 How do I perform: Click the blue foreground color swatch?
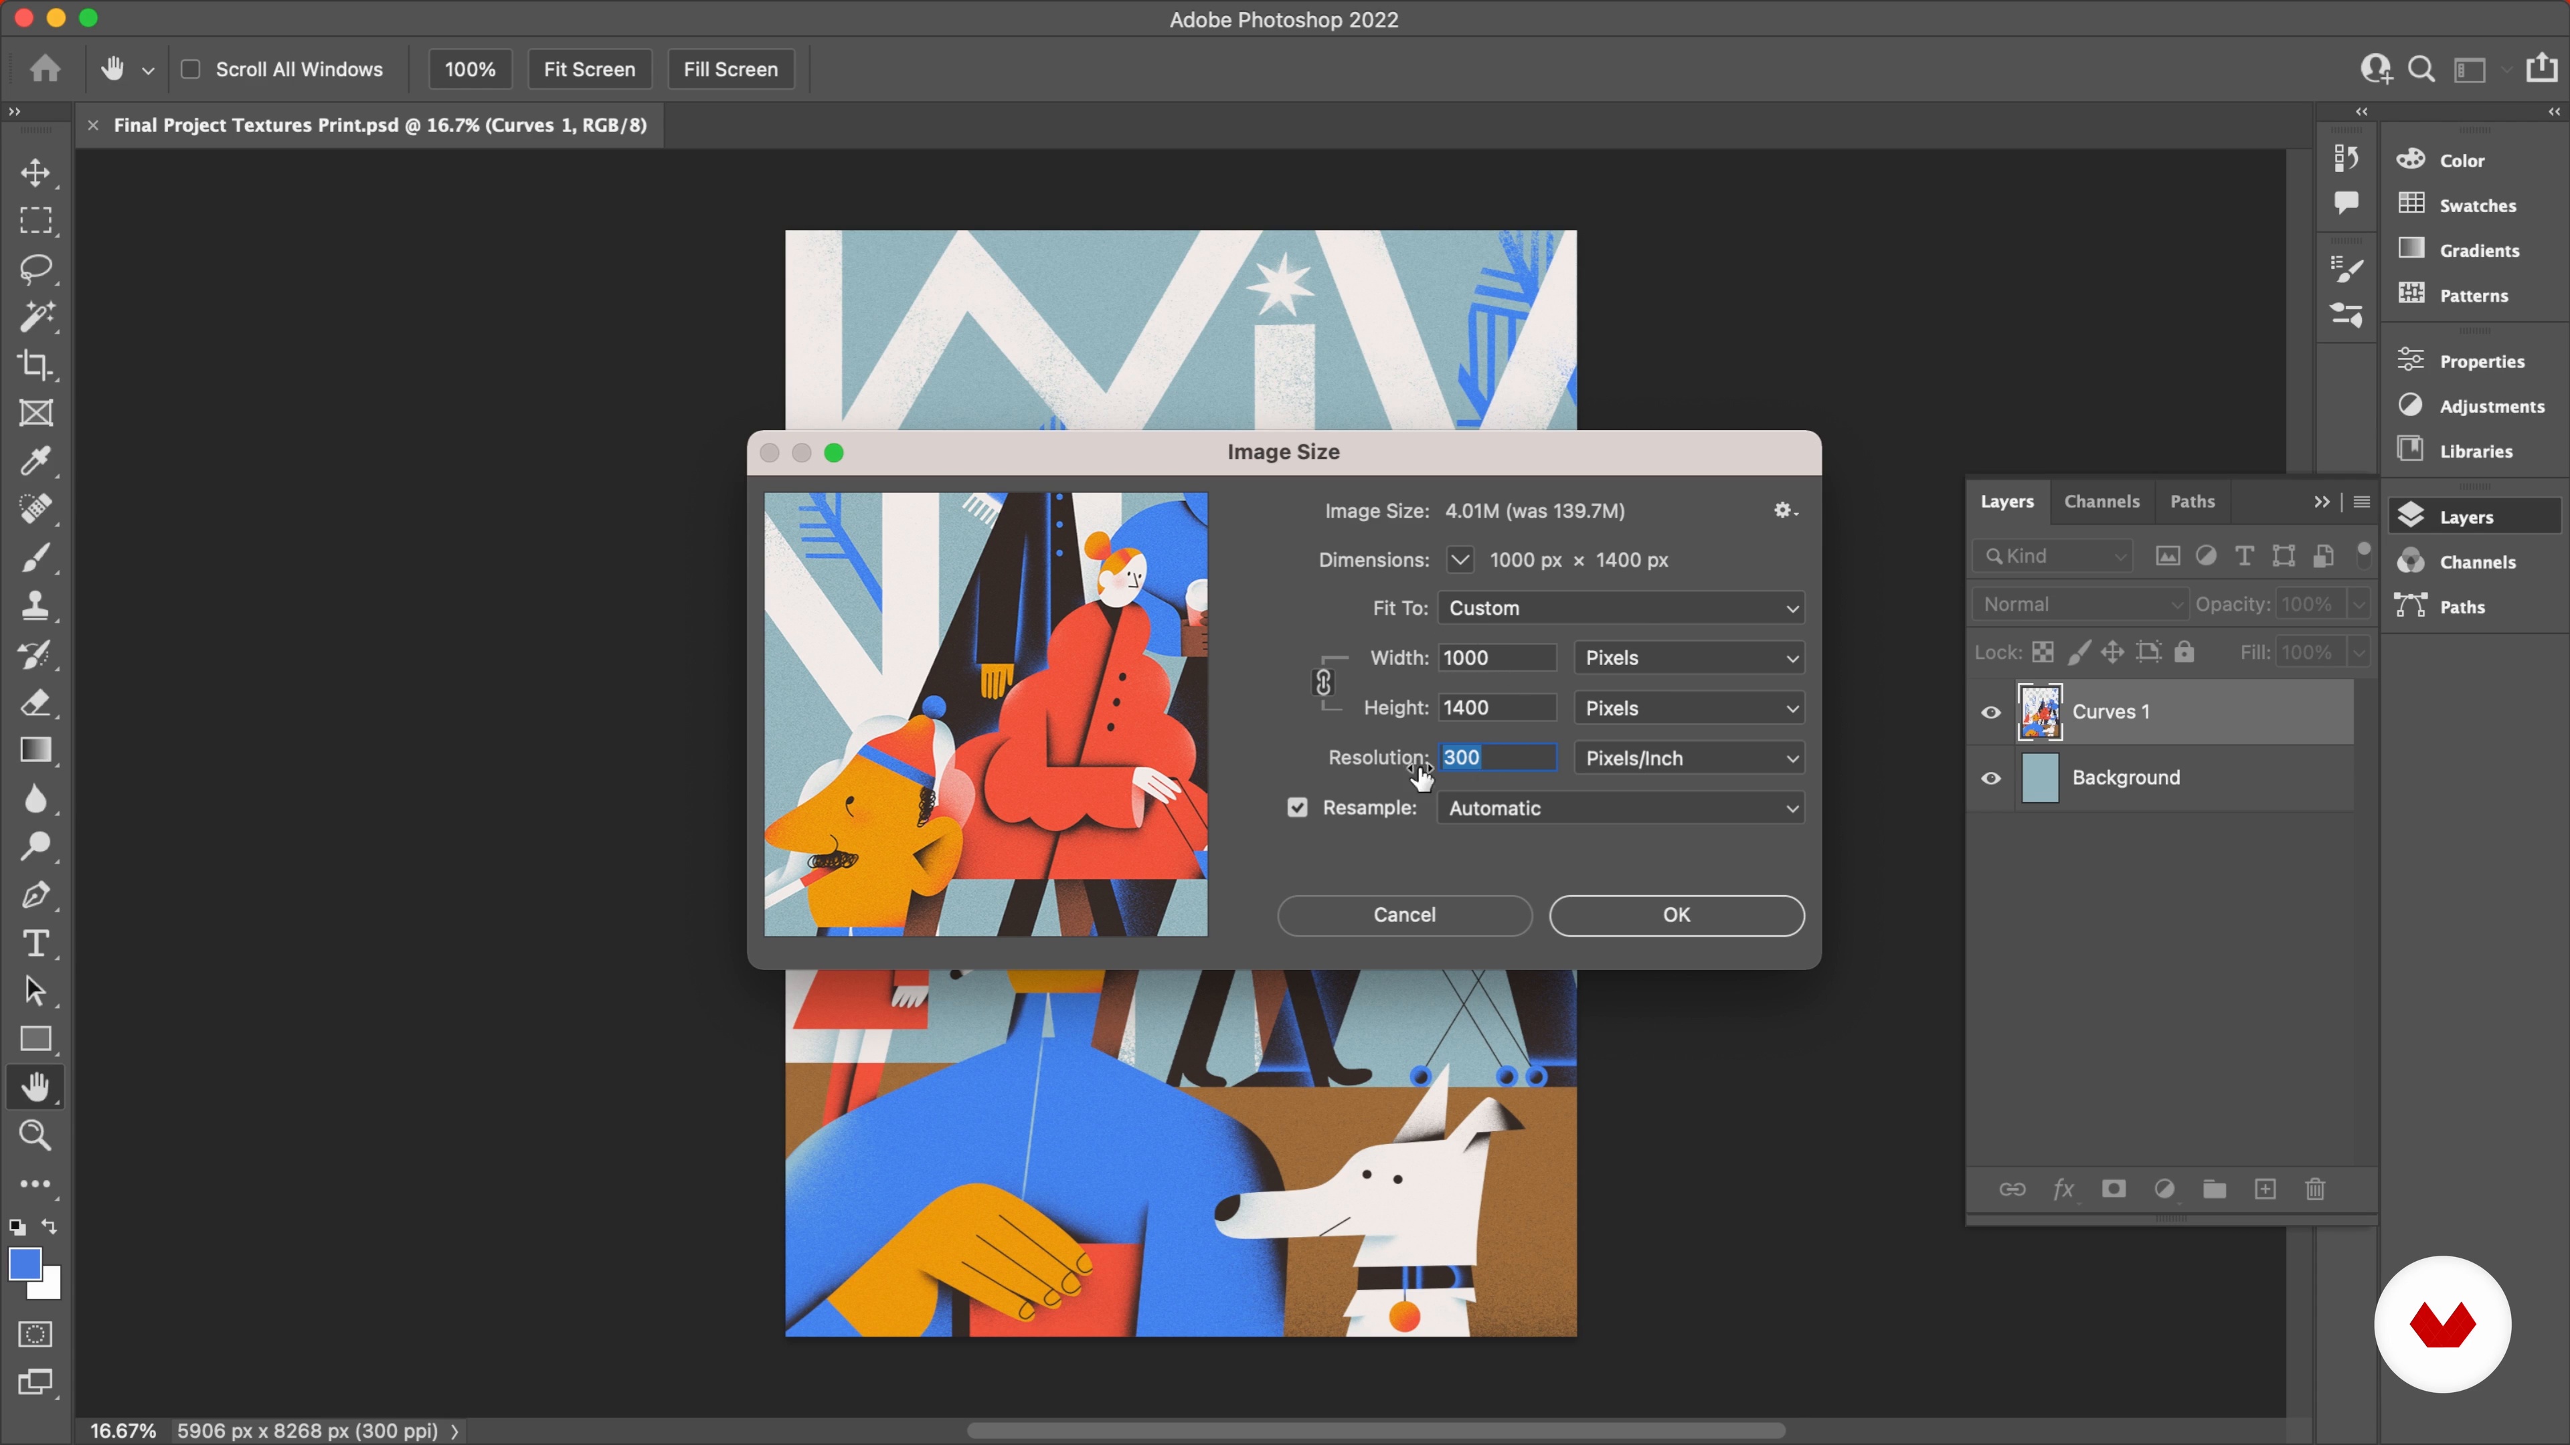pyautogui.click(x=25, y=1264)
